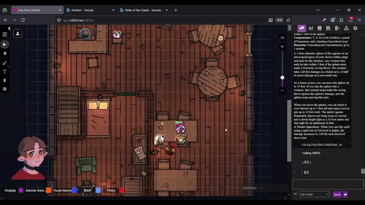Click the Adonis Xavi orange color swatch
Viewport: 365px width, 205px height.
click(48, 190)
